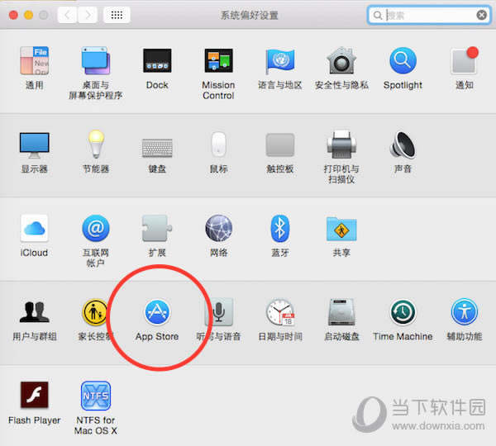This screenshot has height=446, width=496.
Task: Click the show-all grid button
Action: [117, 15]
